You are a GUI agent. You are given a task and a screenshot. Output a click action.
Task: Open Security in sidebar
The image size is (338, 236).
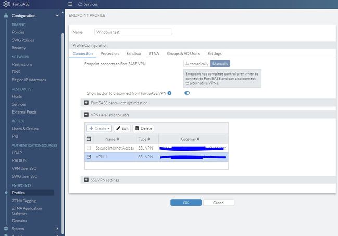coord(19,48)
